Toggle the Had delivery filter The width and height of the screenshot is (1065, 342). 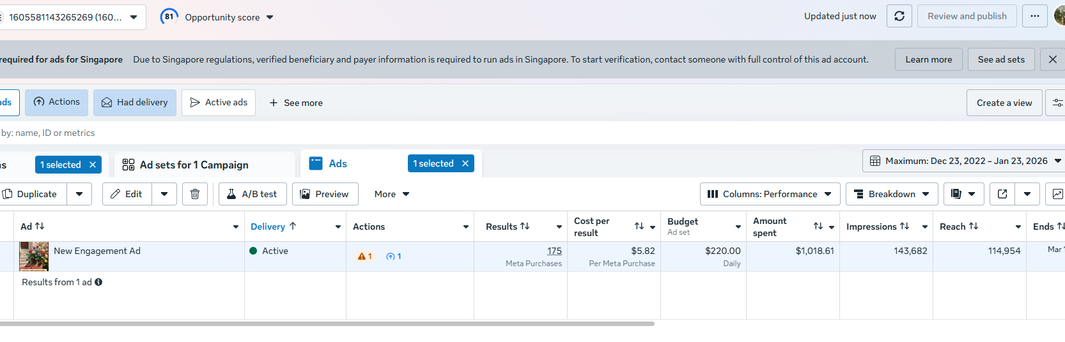[x=135, y=103]
